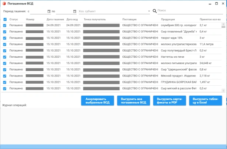Viewport: 227px width, 149px height.
Task: Click scrollbar down arrow in table
Action: (223, 91)
